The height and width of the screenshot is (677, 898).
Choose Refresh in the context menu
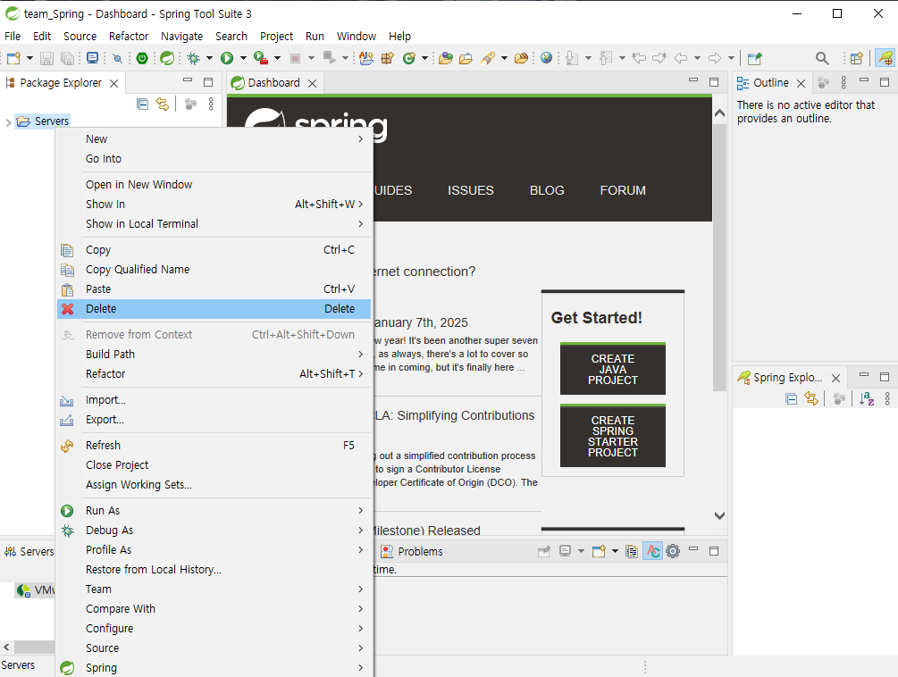[214, 445]
